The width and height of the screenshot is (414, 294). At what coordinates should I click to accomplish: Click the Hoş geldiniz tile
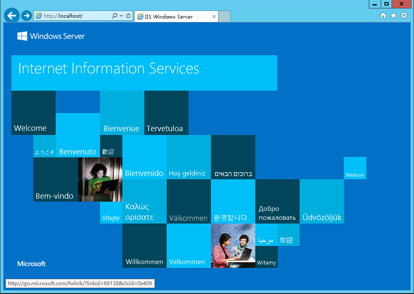pyautogui.click(x=189, y=157)
